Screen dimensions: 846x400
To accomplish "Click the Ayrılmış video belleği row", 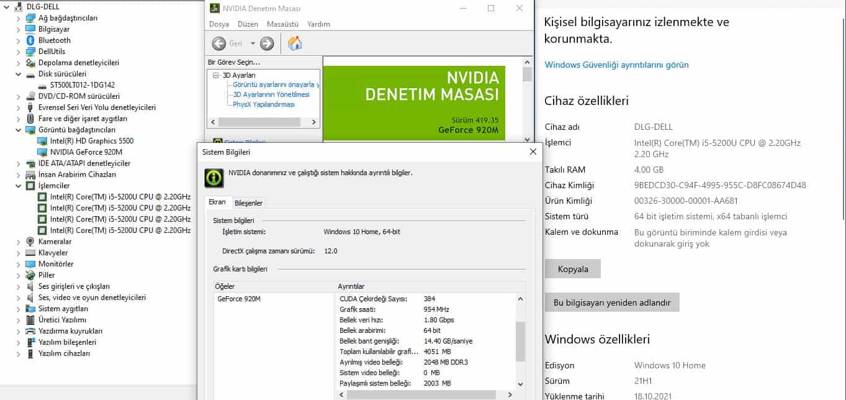I will [x=425, y=362].
